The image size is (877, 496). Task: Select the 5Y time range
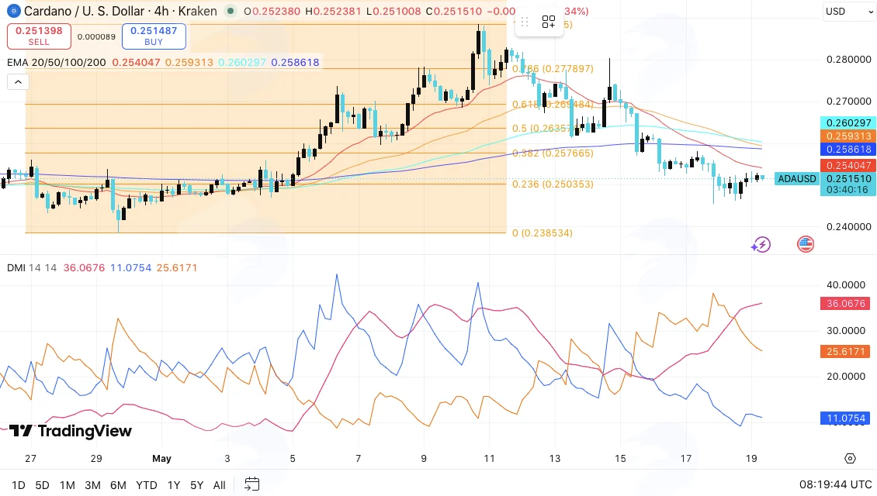click(x=197, y=485)
